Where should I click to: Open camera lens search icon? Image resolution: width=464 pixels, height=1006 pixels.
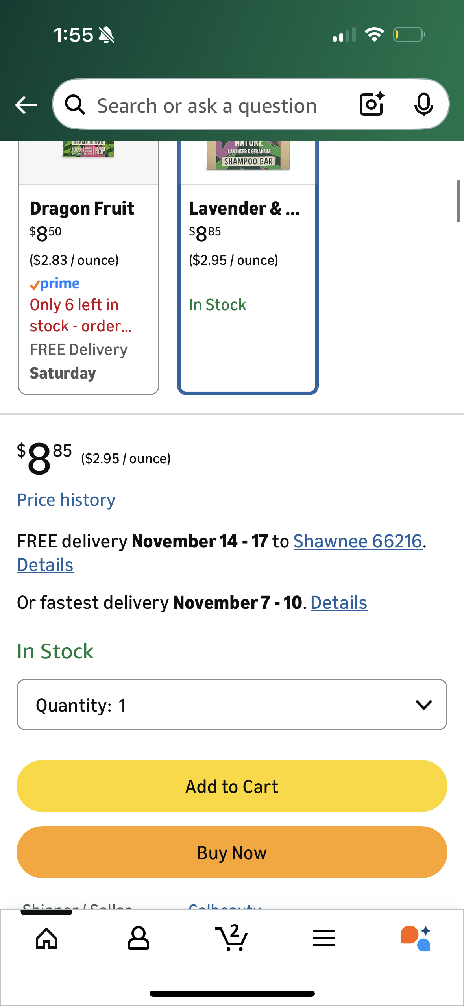[x=372, y=104]
